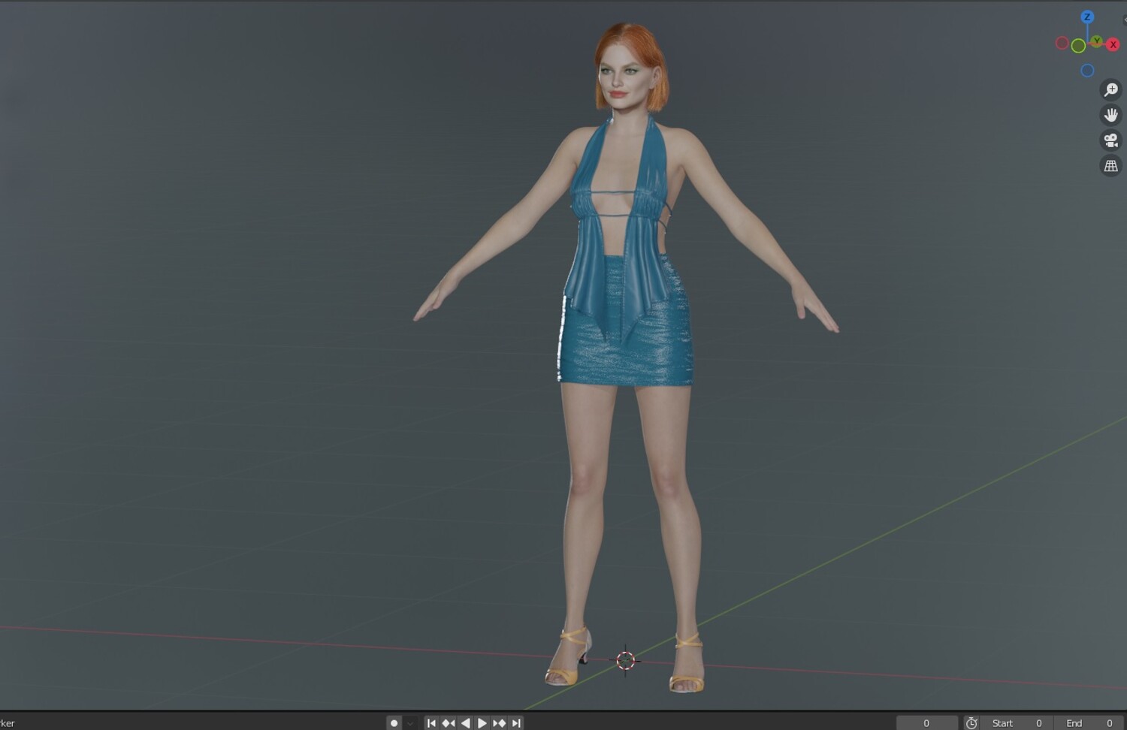
Task: Open the auto keyframing options dropdown
Action: point(410,722)
